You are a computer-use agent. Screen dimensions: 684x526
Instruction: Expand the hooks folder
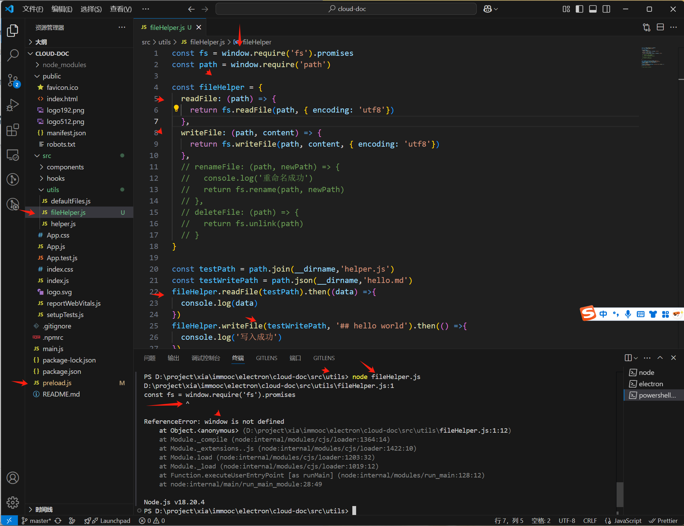pyautogui.click(x=80, y=178)
